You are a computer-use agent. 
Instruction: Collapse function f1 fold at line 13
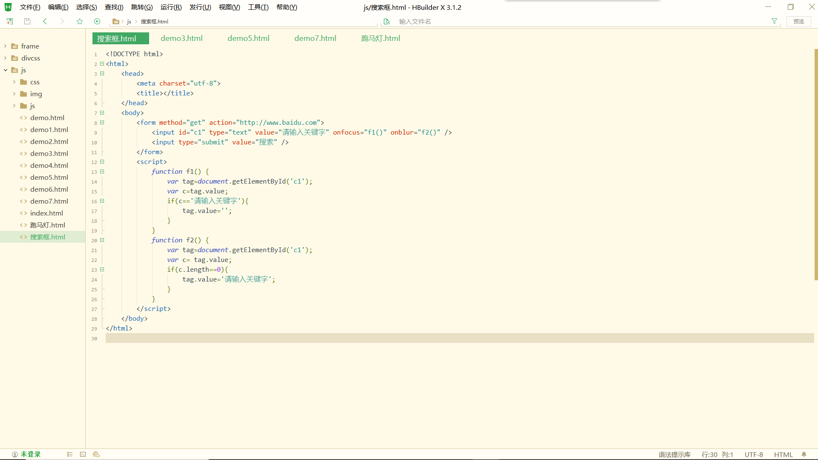[102, 172]
